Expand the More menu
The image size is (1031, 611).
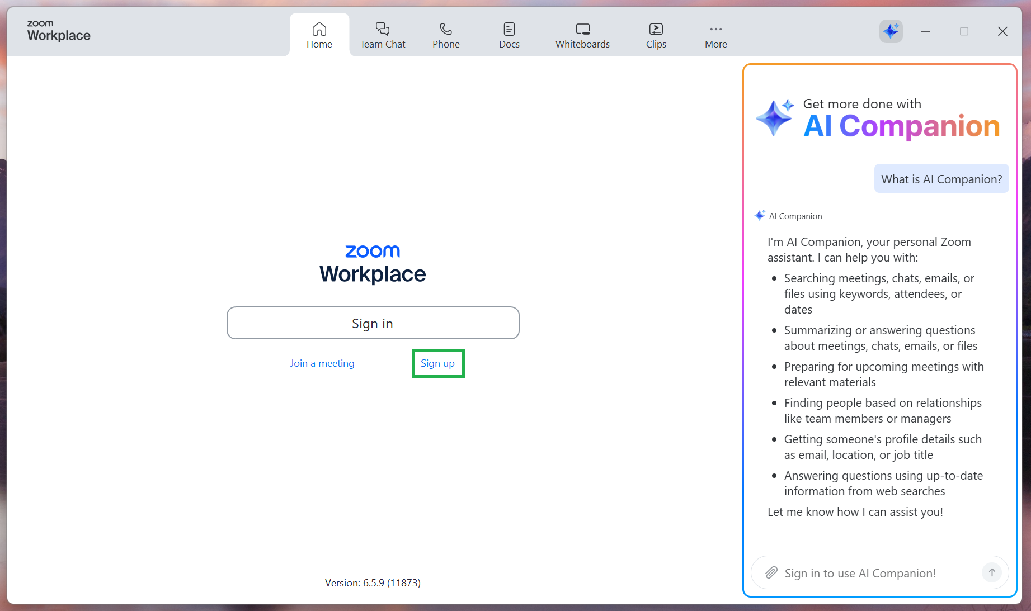click(715, 35)
